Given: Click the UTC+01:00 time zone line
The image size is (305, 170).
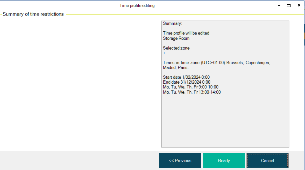Looking at the screenshot, I should coord(216,63).
